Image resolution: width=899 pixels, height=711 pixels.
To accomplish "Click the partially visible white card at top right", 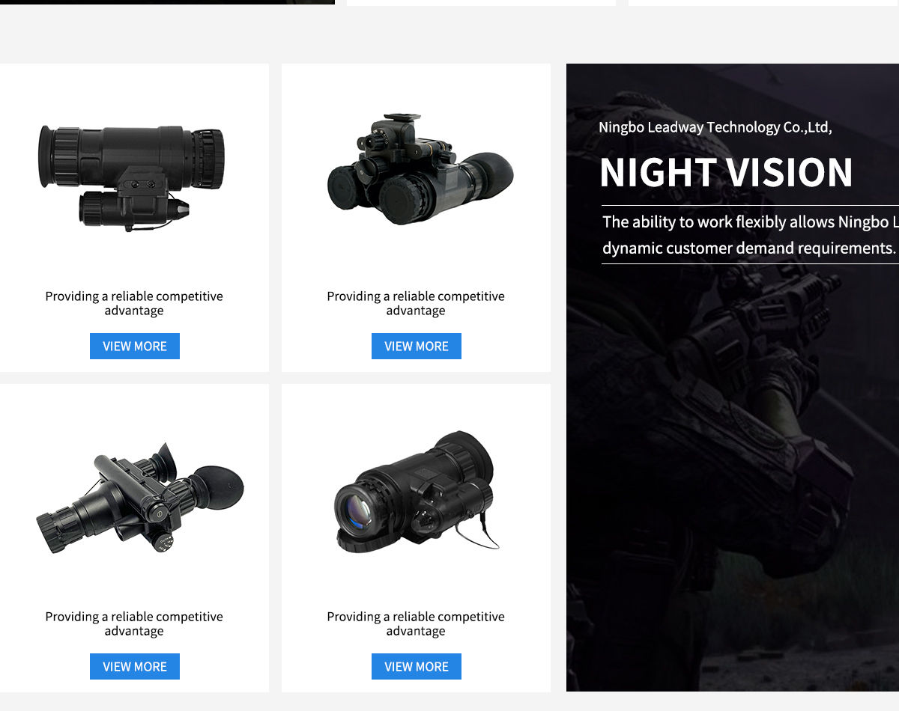I will point(763,3).
